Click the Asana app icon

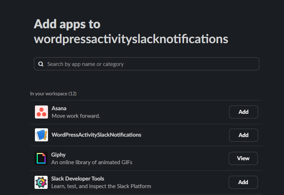[41, 112]
